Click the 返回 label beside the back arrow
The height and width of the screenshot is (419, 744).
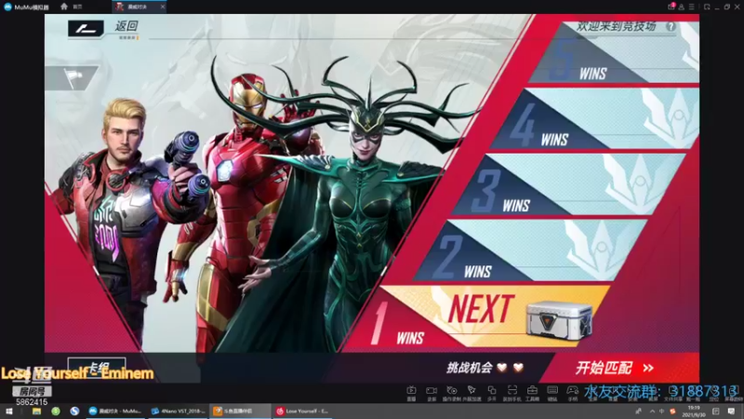click(126, 26)
